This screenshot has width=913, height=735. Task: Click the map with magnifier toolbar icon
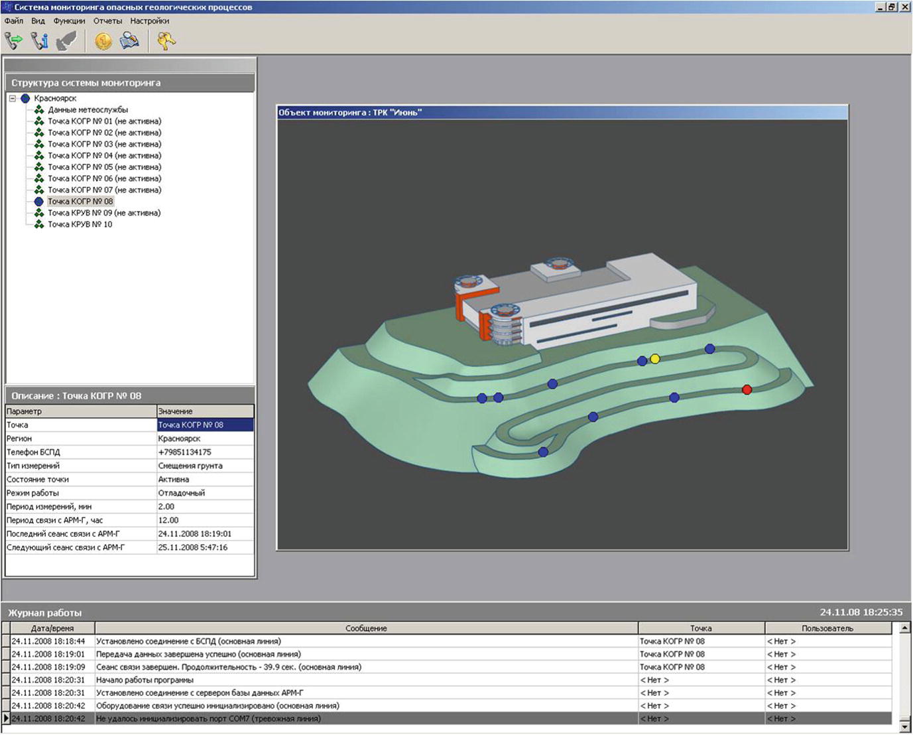point(129,41)
